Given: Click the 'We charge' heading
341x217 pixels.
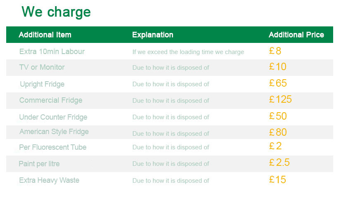Looking at the screenshot, I should [x=56, y=12].
